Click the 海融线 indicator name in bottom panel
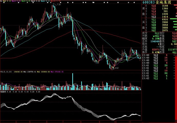 click(x=3, y=92)
